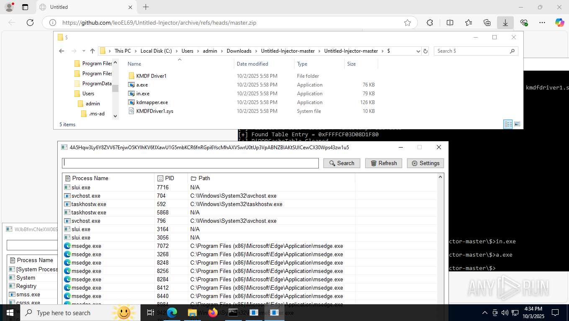Open Browser essentials heart icon

pyautogui.click(x=524, y=23)
